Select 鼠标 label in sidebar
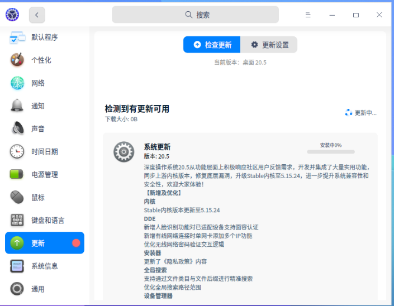This screenshot has height=306, width=394. pyautogui.click(x=38, y=198)
